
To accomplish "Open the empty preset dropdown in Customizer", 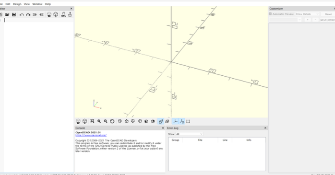I will tap(285, 20).
